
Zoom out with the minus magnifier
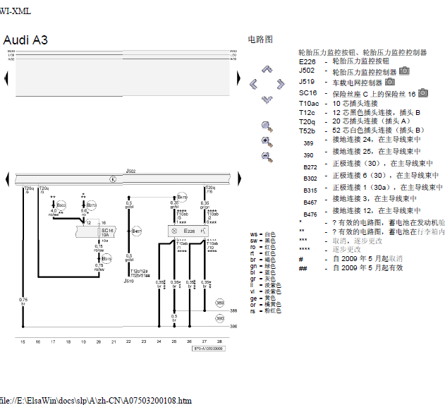pos(267,157)
